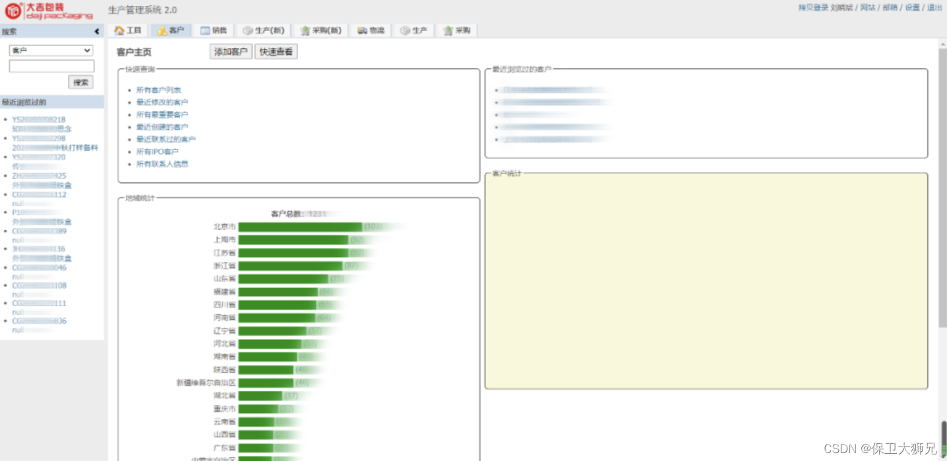947x461 pixels.
Task: Go to the 生产(新) tab
Action: click(x=263, y=30)
